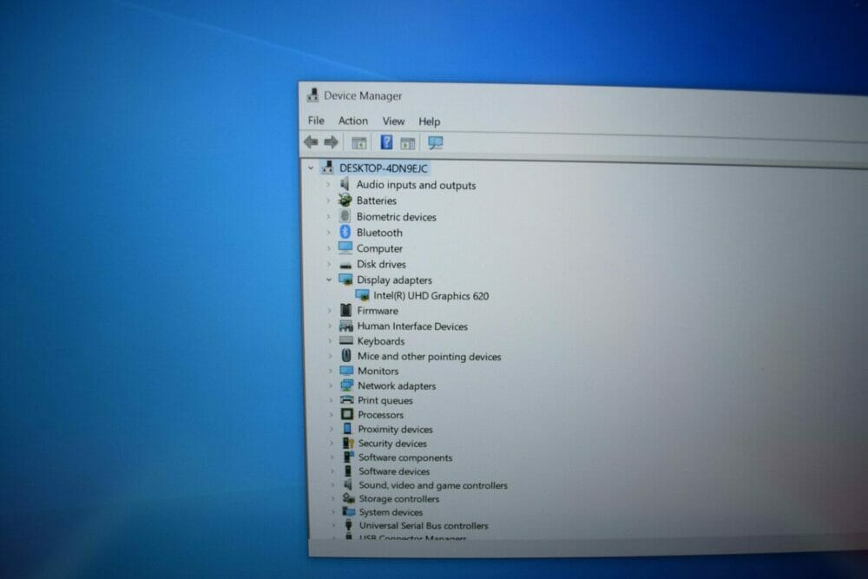The width and height of the screenshot is (868, 579).
Task: Expand the Audio inputs and outputs arrow
Action: point(328,184)
